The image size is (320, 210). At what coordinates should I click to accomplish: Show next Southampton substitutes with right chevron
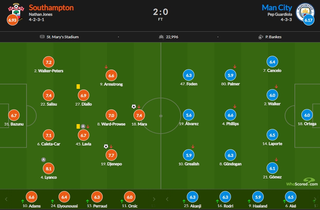click(x=154, y=199)
